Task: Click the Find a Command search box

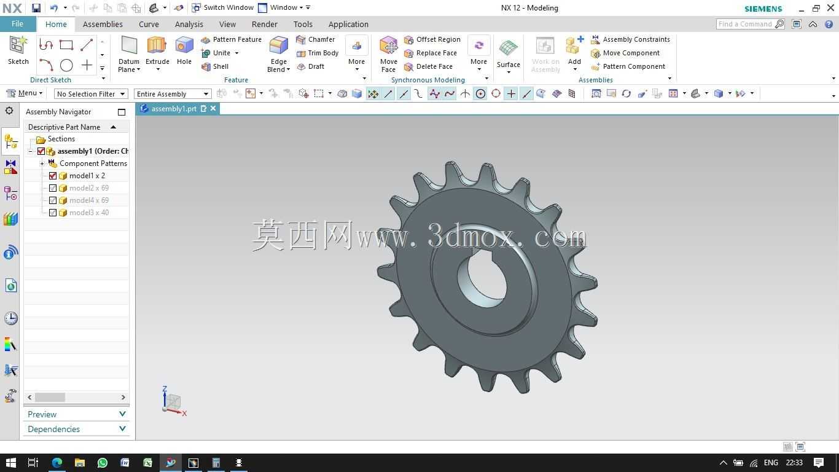Action: click(750, 24)
